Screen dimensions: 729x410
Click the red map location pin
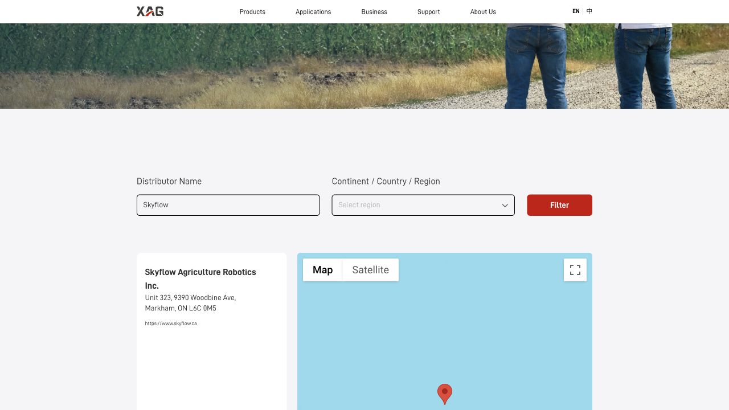point(445,394)
